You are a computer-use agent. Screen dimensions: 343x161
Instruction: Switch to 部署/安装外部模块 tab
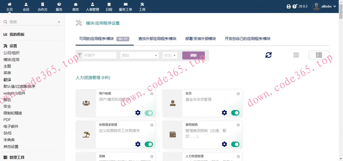coord(201,39)
